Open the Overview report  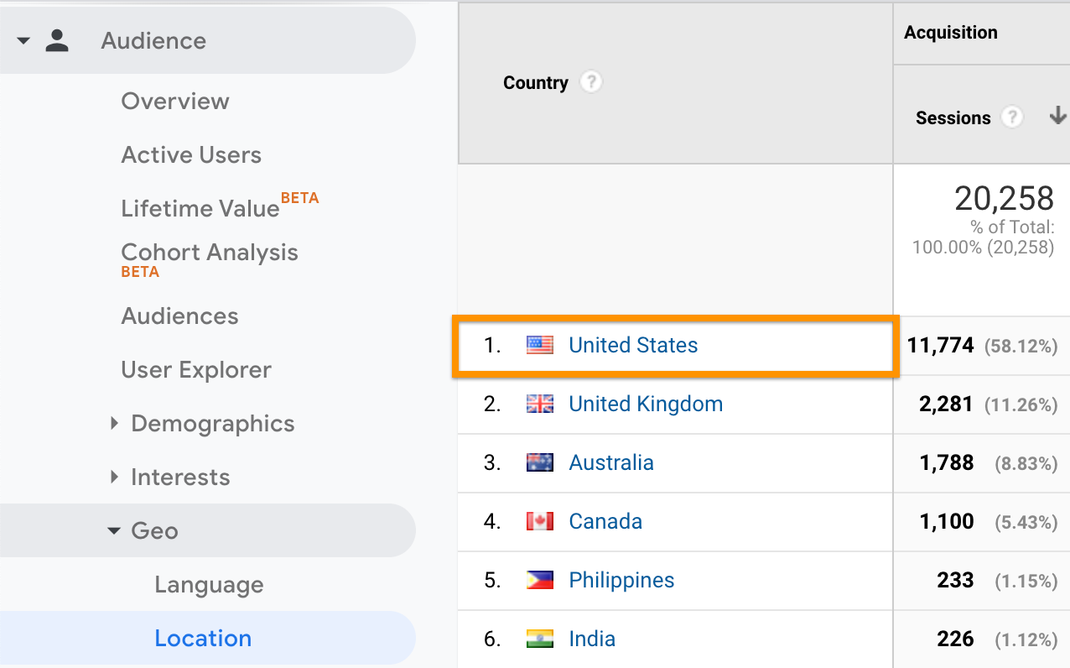click(x=174, y=102)
